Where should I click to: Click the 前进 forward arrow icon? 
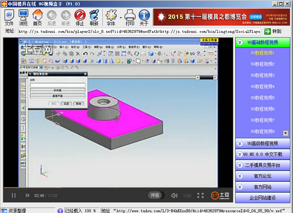66,18
